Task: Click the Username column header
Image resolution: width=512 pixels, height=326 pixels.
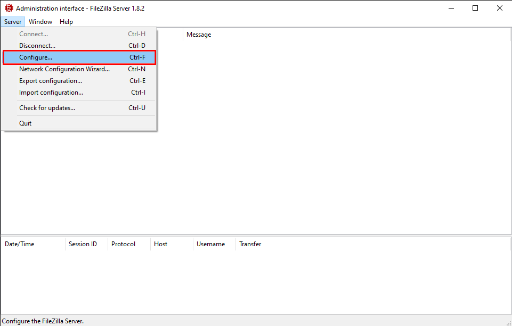Action: pyautogui.click(x=215, y=244)
